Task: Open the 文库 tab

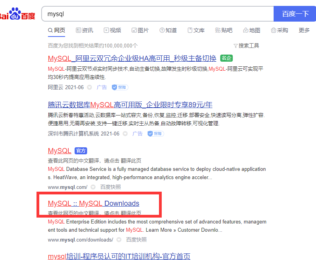Action: (196, 30)
